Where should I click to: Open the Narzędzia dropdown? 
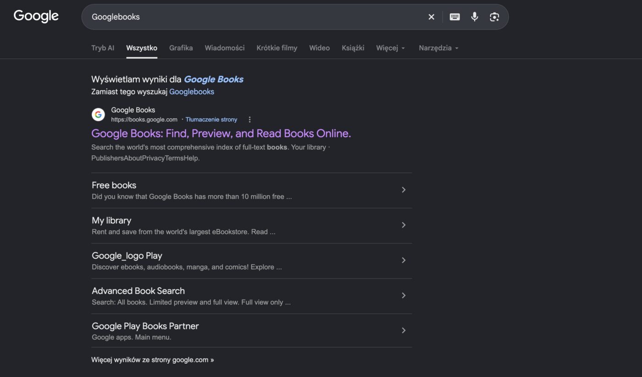[x=438, y=48]
